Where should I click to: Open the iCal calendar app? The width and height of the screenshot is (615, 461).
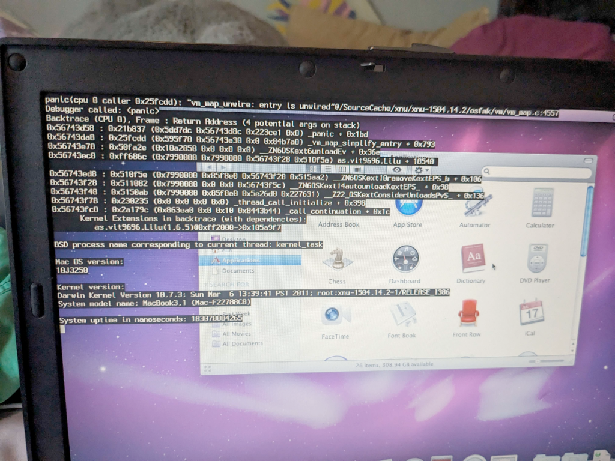coord(531,313)
